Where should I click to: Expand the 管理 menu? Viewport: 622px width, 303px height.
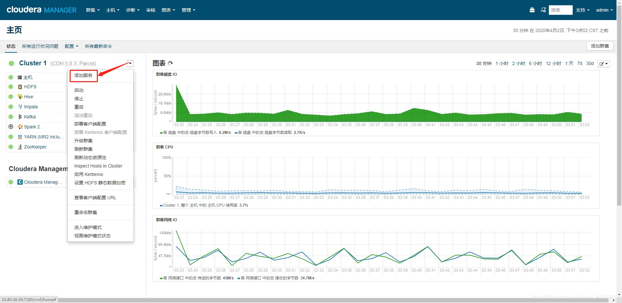click(189, 10)
